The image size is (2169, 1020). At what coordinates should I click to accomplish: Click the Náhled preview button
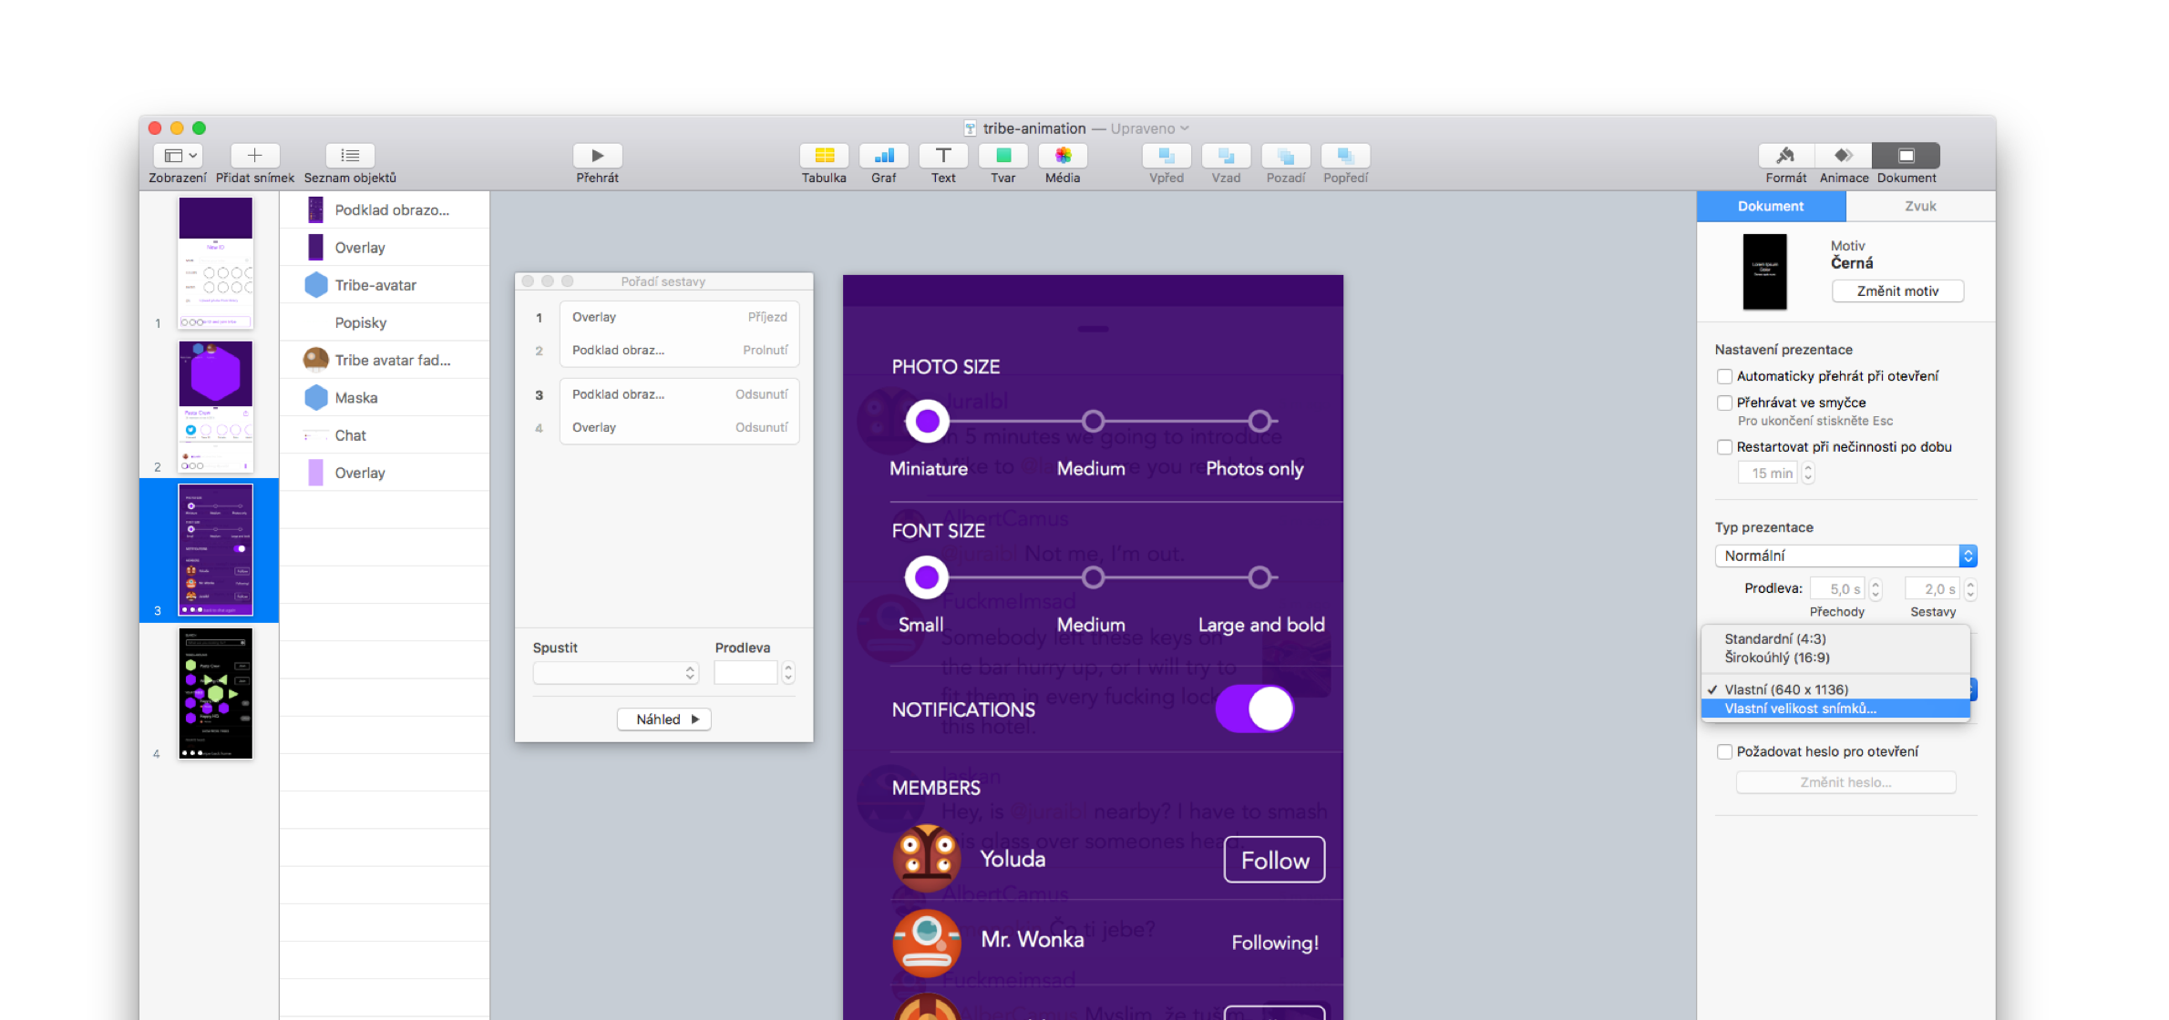pos(664,719)
